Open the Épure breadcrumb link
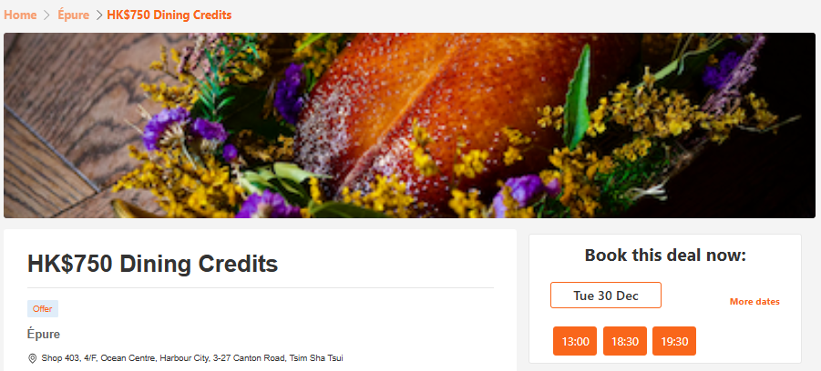Viewport: 821px width, 371px height. pos(73,15)
